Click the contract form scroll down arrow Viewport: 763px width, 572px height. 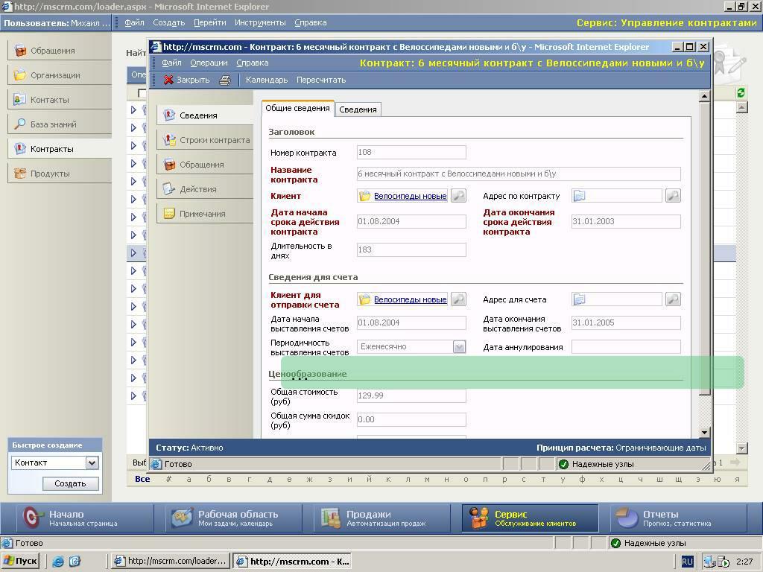click(704, 433)
